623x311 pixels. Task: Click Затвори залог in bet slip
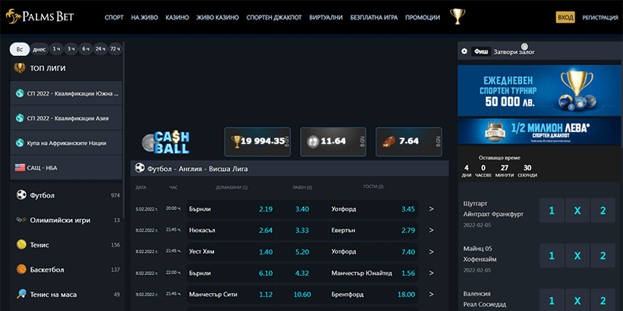pos(514,51)
